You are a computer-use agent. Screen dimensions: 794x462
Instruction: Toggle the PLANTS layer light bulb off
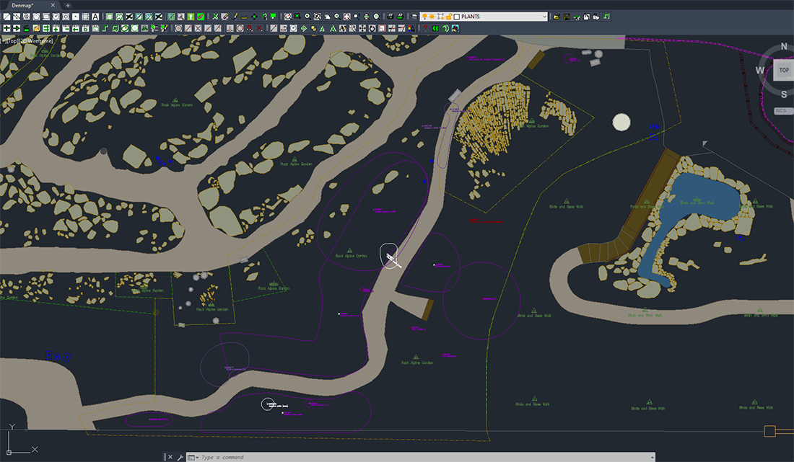[424, 16]
